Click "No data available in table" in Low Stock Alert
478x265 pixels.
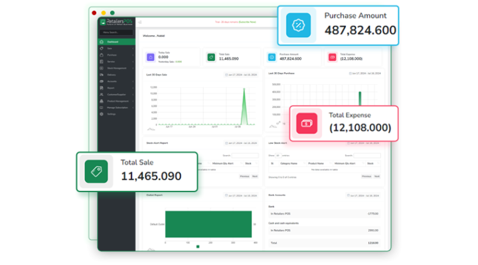[325, 170]
